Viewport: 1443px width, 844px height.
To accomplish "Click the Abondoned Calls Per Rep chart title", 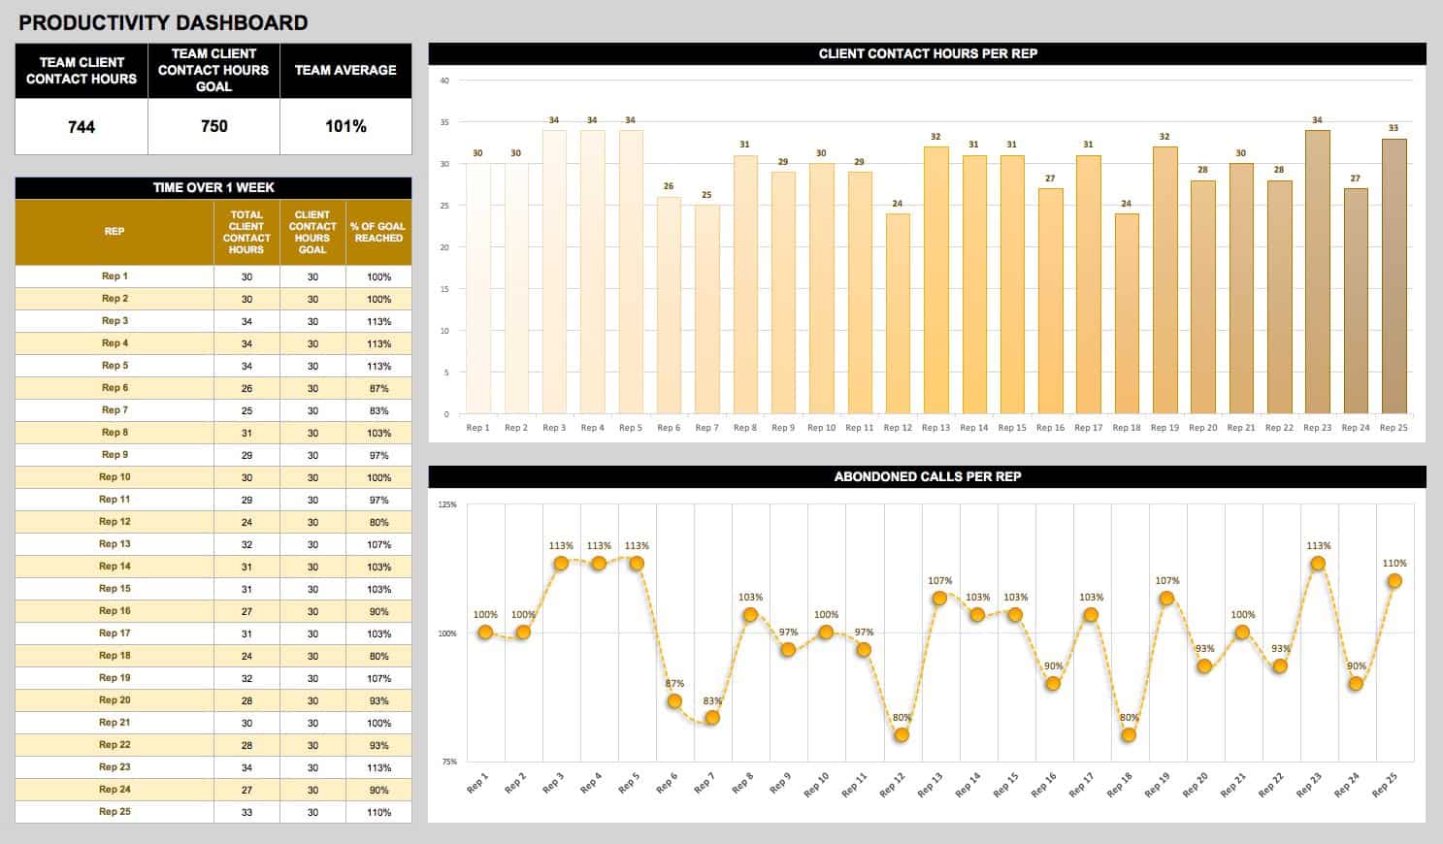I will tap(927, 476).
